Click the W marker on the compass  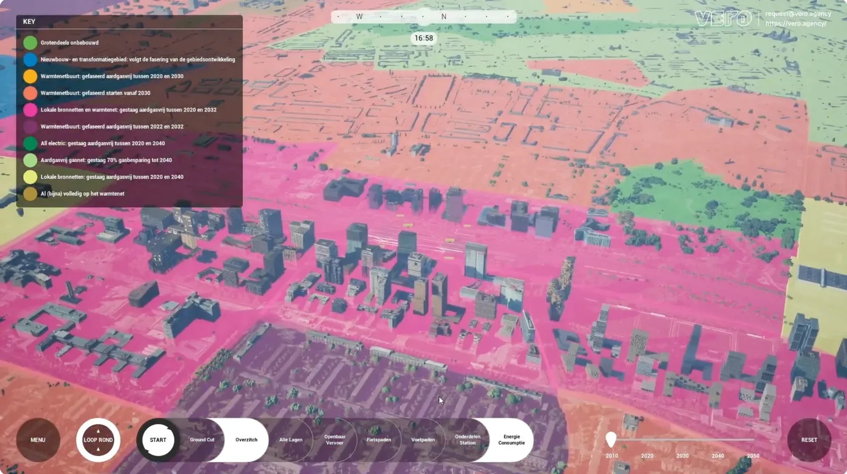(x=359, y=16)
